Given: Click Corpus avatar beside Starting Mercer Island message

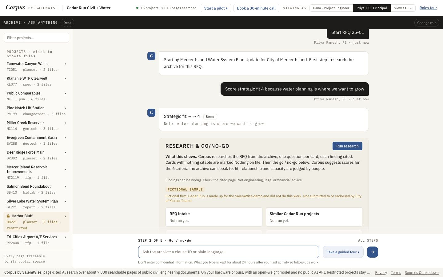Looking at the screenshot, I should coord(151,56).
